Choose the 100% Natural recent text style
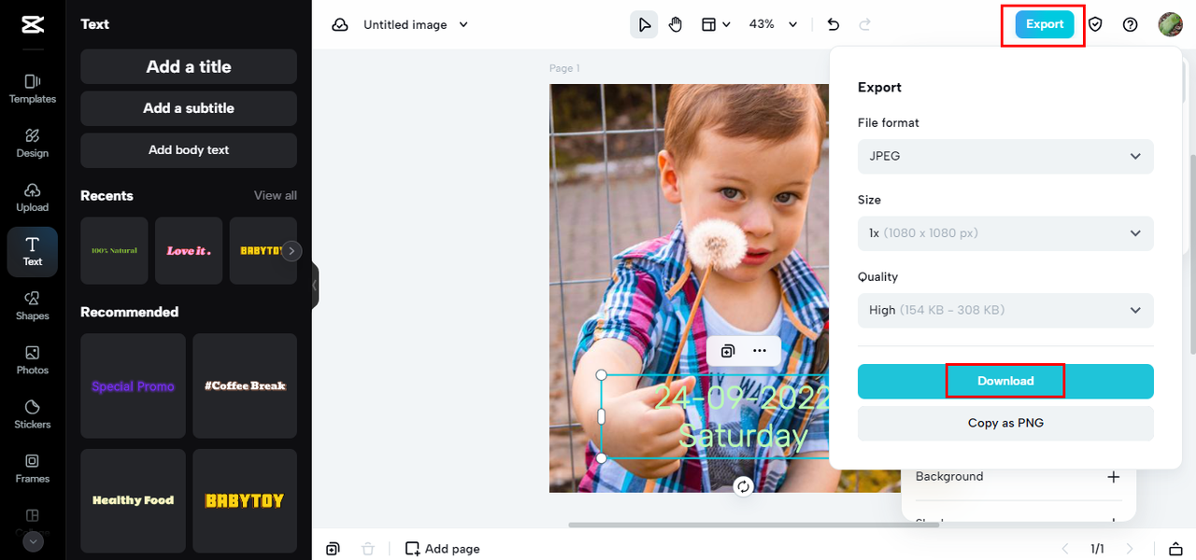 [x=114, y=251]
